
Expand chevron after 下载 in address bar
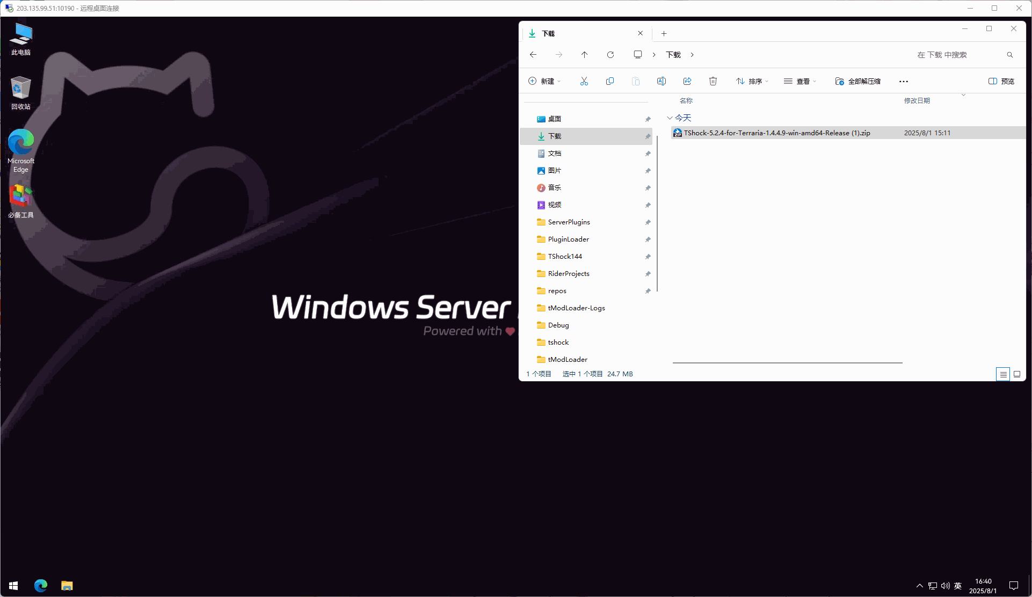(x=692, y=55)
